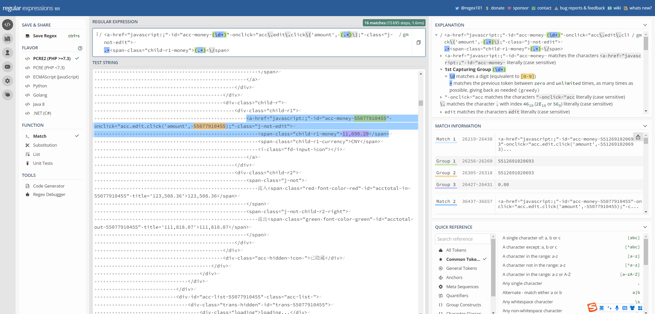Open the wiki link in header
Image resolution: width=655 pixels, height=314 pixels.
[x=617, y=8]
